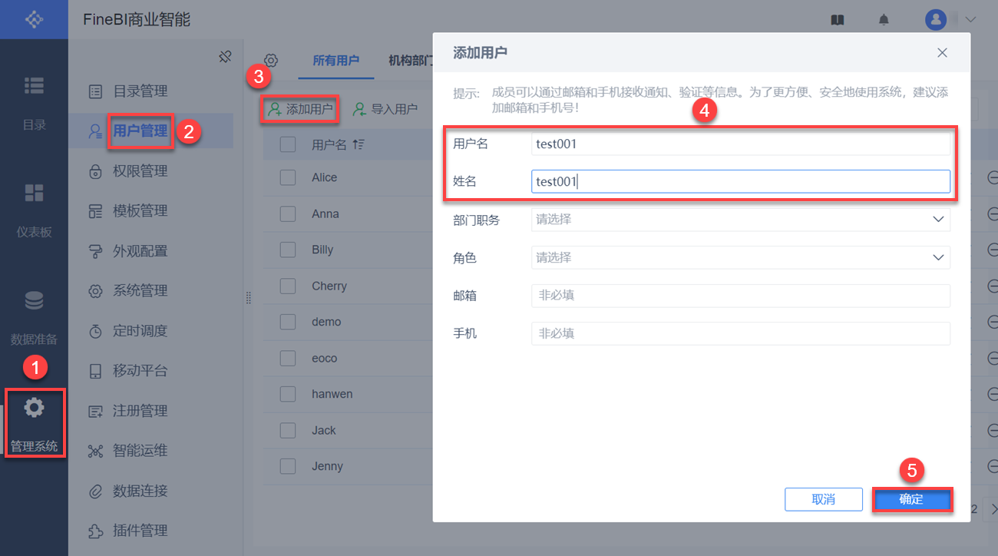The image size is (998, 556).
Task: Open the account dropdown arrow at top right
Action: (970, 20)
